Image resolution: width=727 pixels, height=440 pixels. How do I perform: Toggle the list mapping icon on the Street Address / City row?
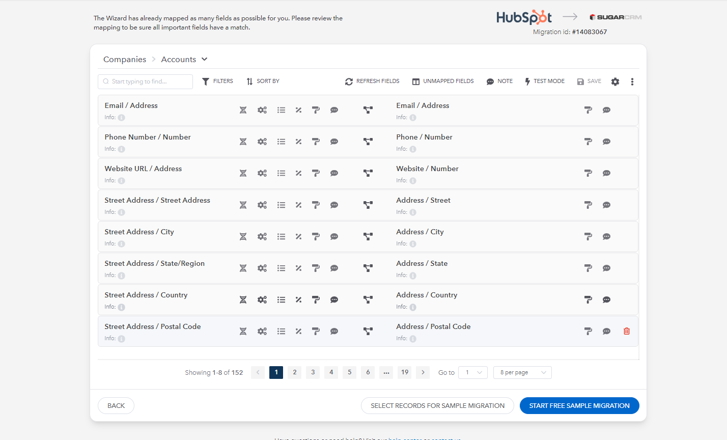(281, 236)
